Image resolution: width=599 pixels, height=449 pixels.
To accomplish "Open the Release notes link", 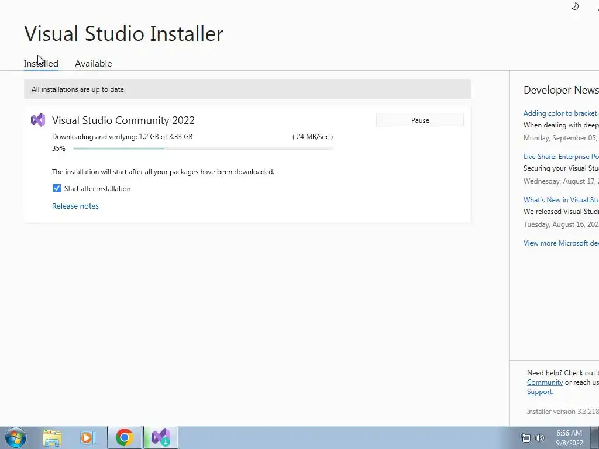I will pyautogui.click(x=75, y=206).
